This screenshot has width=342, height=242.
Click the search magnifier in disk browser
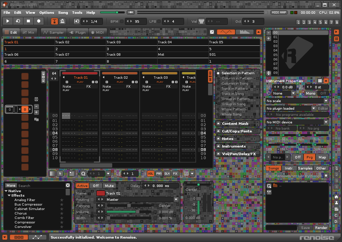coord(269,186)
